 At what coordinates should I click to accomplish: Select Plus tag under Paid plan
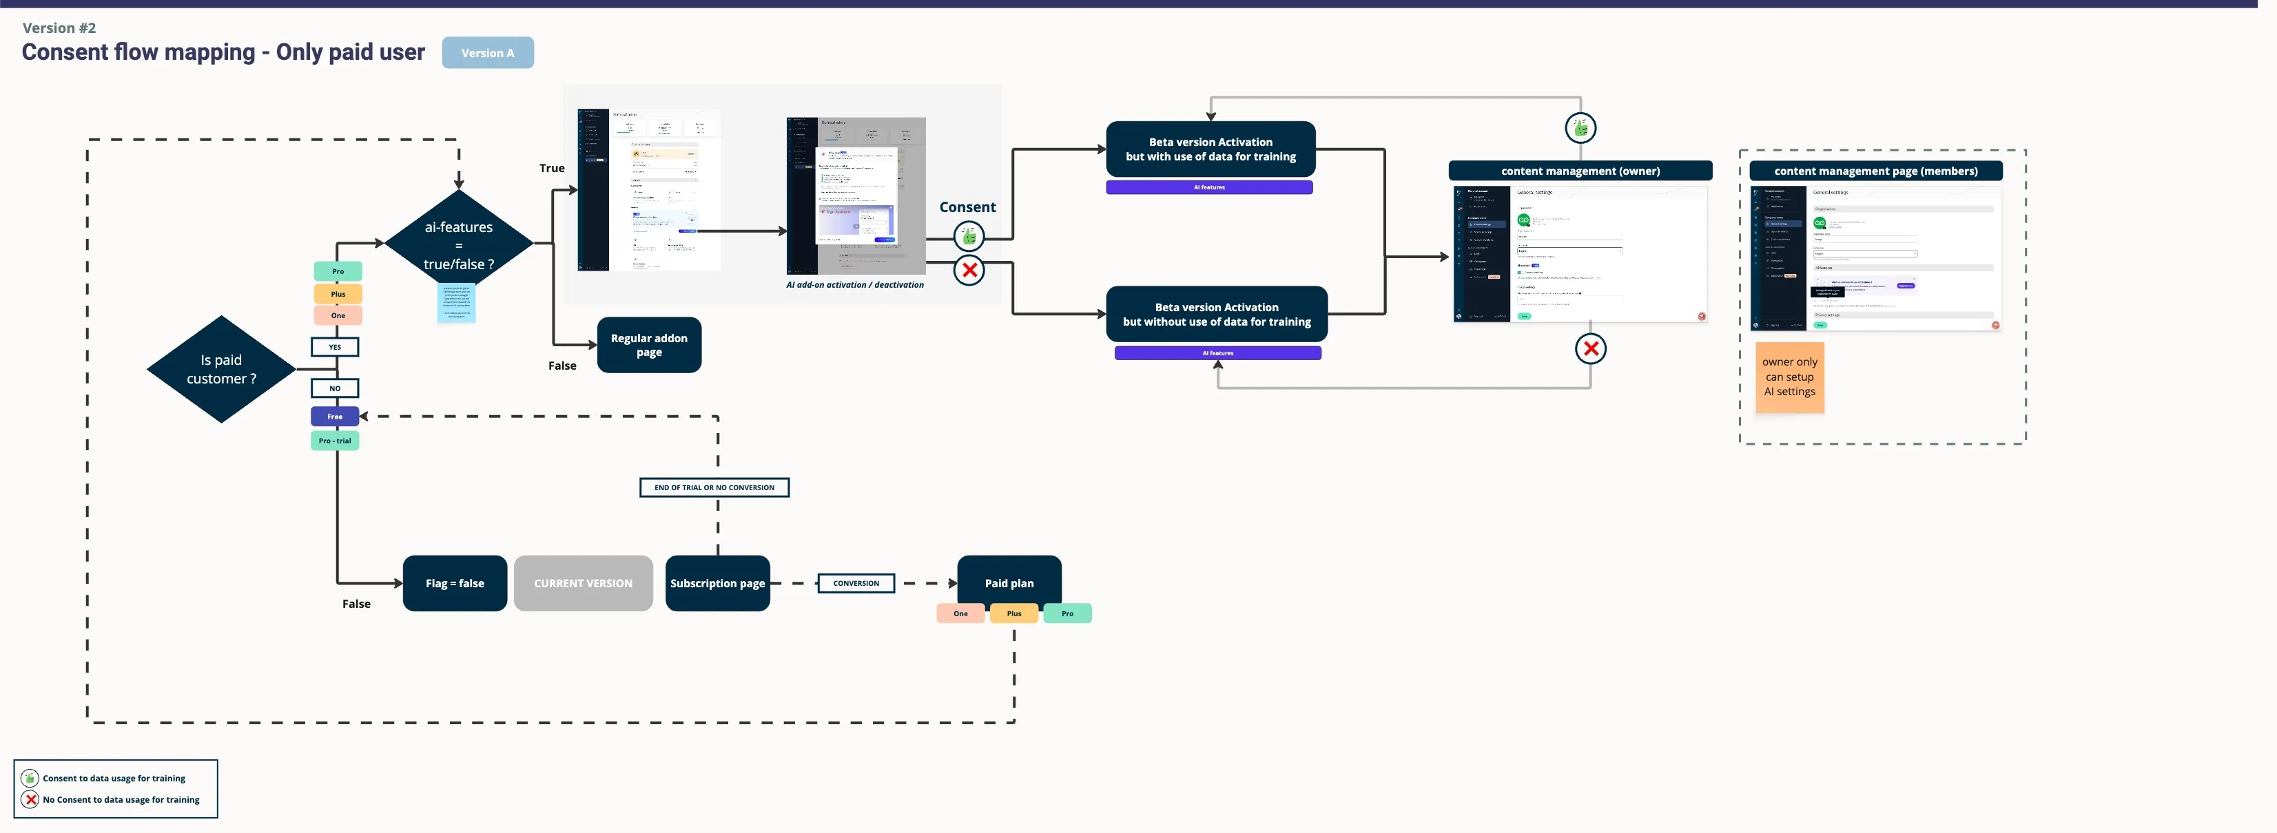coord(1014,614)
